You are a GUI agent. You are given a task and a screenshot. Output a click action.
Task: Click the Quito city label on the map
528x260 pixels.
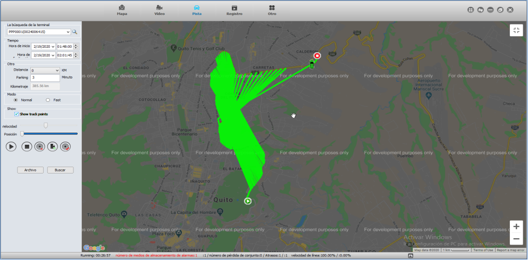pos(223,200)
